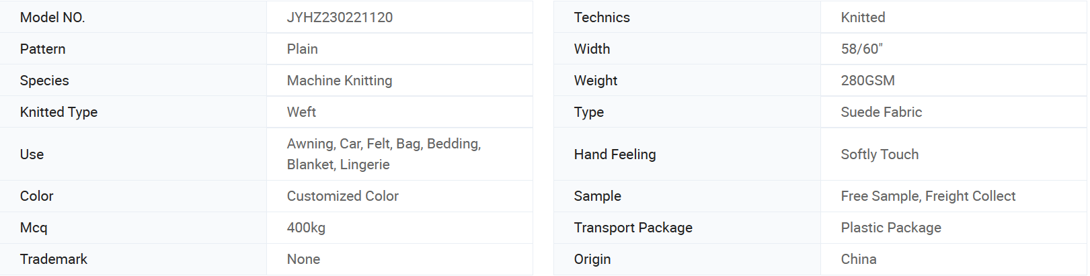The image size is (1090, 276).
Task: Select the Knitted Type value Weft
Action: [301, 112]
